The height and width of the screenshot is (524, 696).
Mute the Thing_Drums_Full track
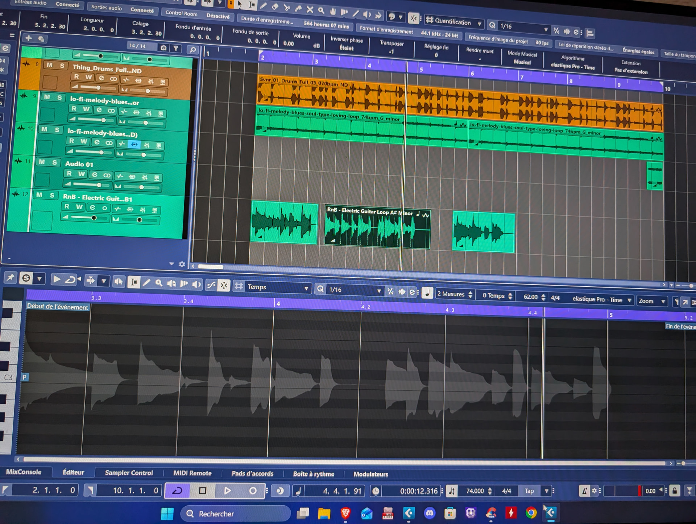pyautogui.click(x=50, y=65)
